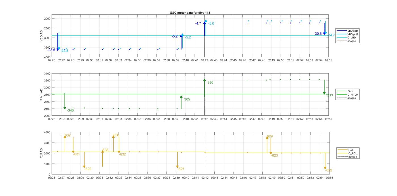
Task: Click the "636" roll value label
Action: click(116, 135)
